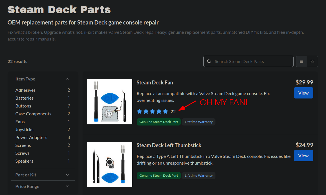Screen dimensions: 326x195
Task: Open the Steam Deck Fan product image
Action: click(x=110, y=102)
